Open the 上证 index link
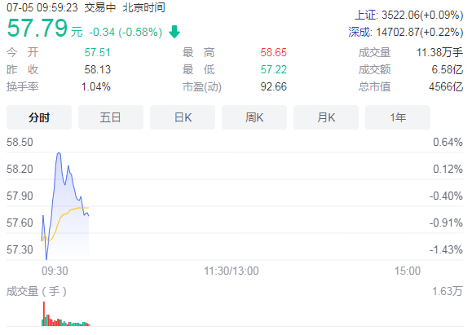Viewport: 472px width, 335px height. click(x=365, y=15)
